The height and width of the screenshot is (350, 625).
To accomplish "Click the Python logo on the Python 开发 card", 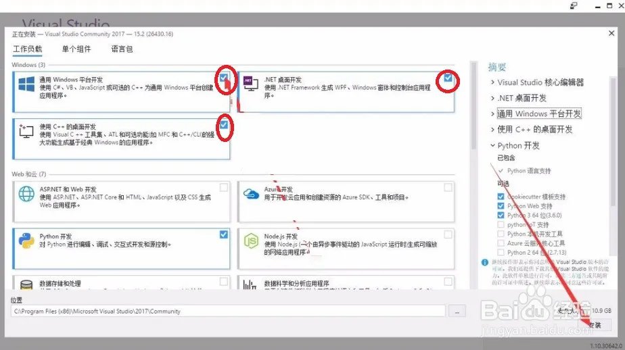I will [x=26, y=241].
